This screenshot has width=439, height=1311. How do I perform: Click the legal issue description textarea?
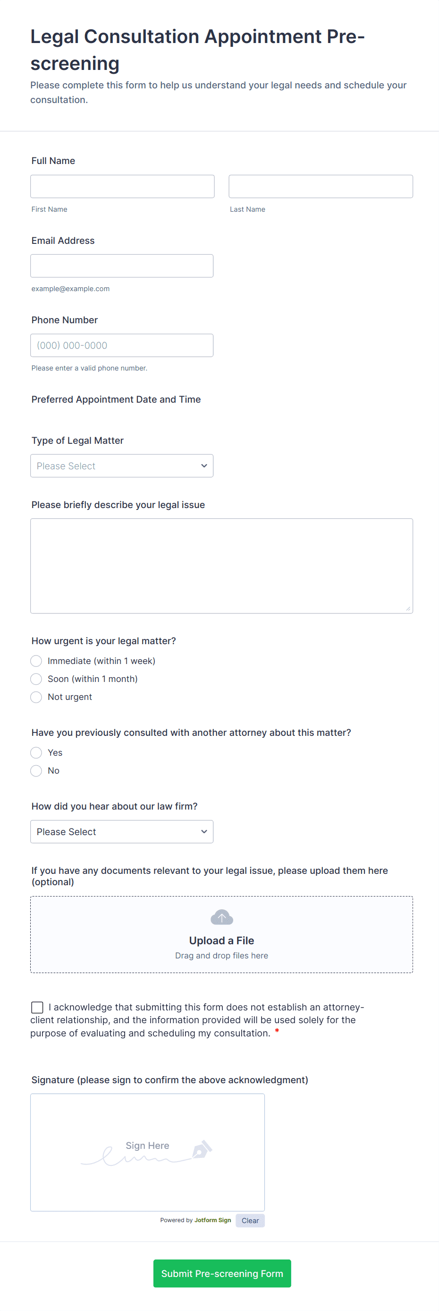click(x=221, y=566)
